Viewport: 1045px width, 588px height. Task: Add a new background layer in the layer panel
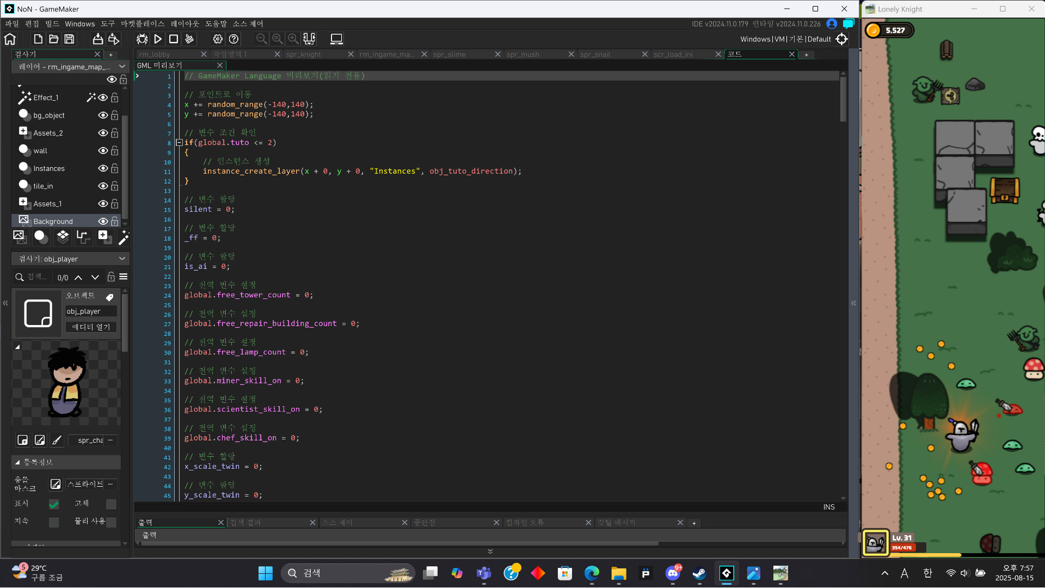click(20, 237)
